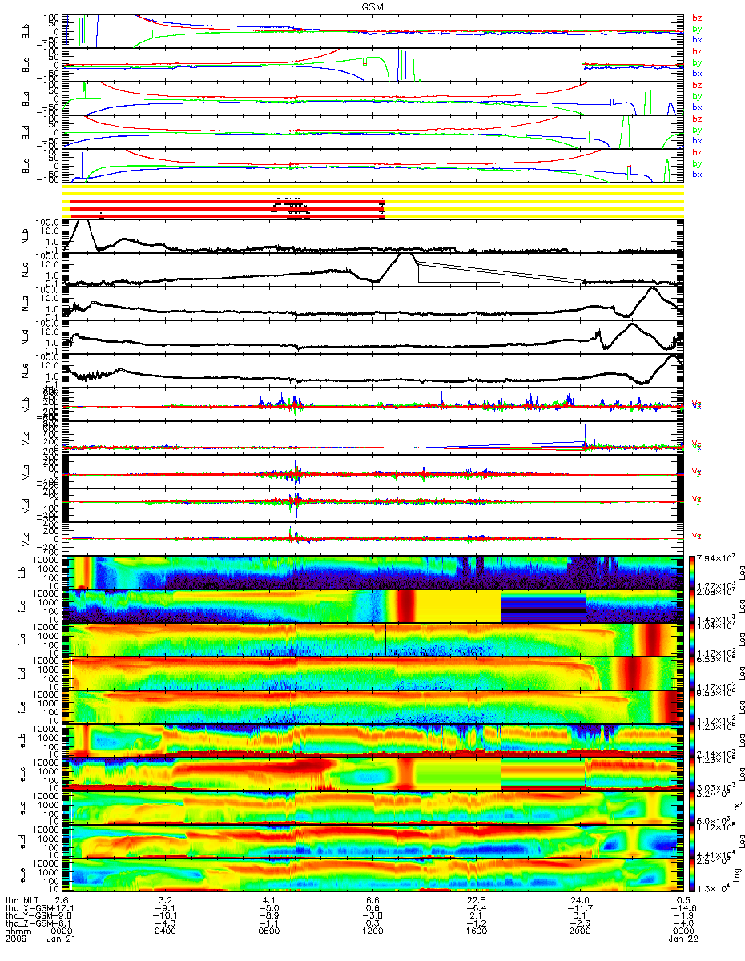Click the B_d axis label
Screen dimensions: 745x961
pyautogui.click(x=26, y=131)
